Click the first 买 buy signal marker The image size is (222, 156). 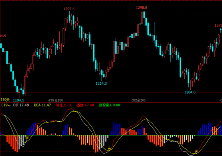(x=27, y=138)
